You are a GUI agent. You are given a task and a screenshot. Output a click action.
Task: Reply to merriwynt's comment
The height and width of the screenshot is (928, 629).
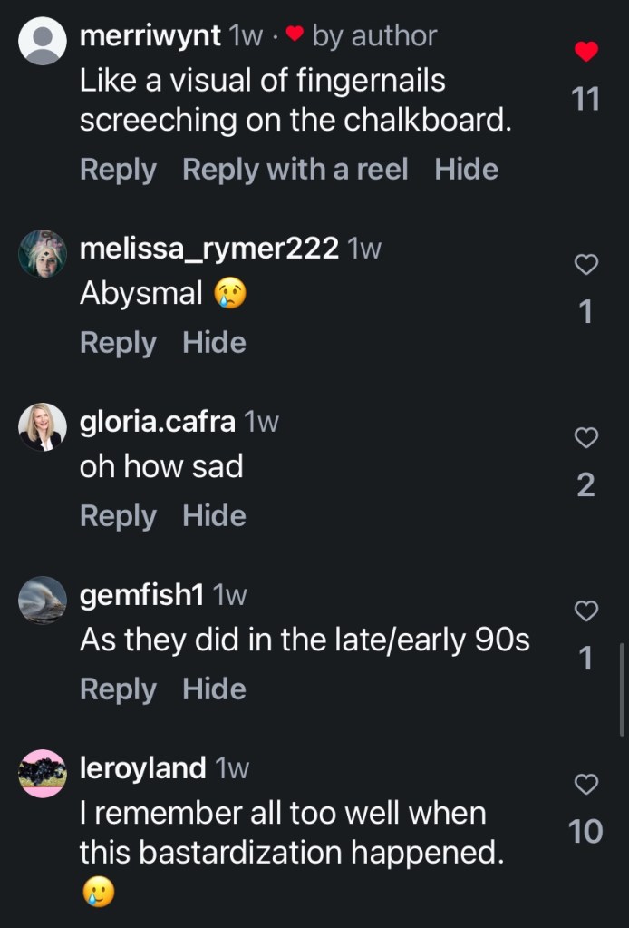(118, 170)
